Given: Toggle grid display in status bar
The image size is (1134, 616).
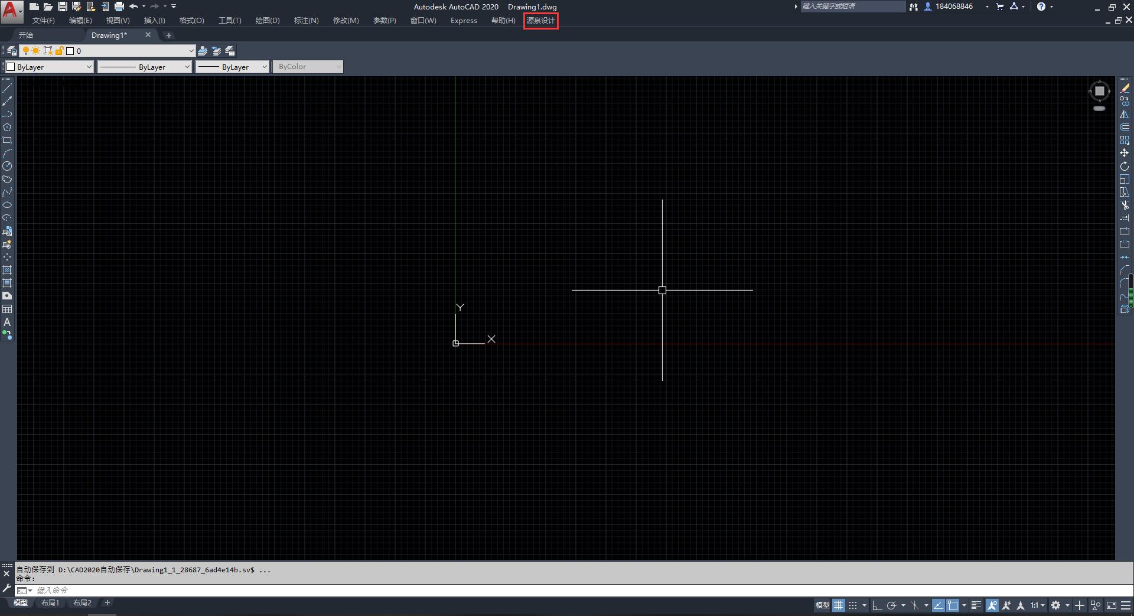Looking at the screenshot, I should tap(838, 605).
